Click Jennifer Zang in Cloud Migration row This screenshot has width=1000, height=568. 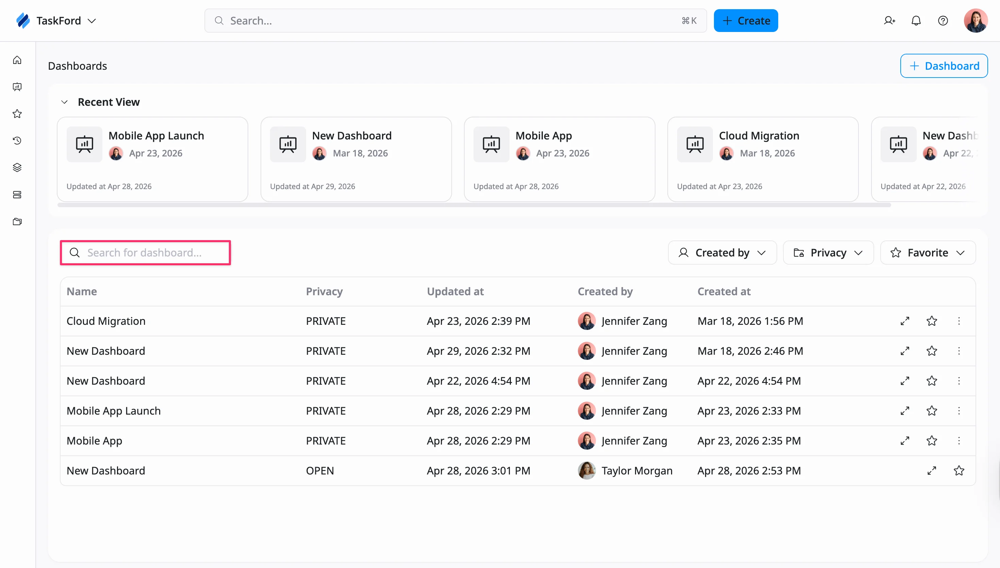634,321
